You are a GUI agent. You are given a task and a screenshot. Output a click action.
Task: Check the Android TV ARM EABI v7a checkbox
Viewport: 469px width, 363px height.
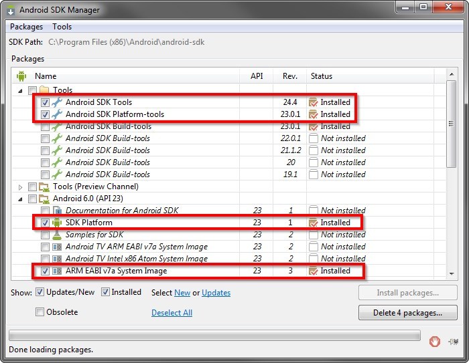click(x=45, y=247)
